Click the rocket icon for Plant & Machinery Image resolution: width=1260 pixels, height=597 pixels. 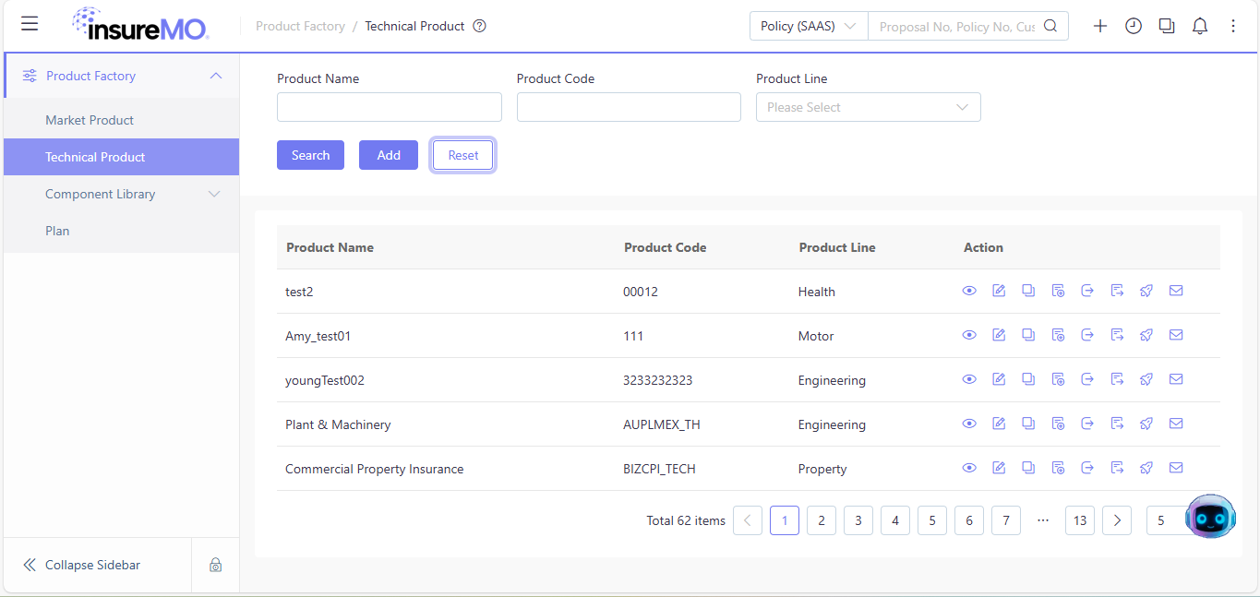[x=1146, y=424]
